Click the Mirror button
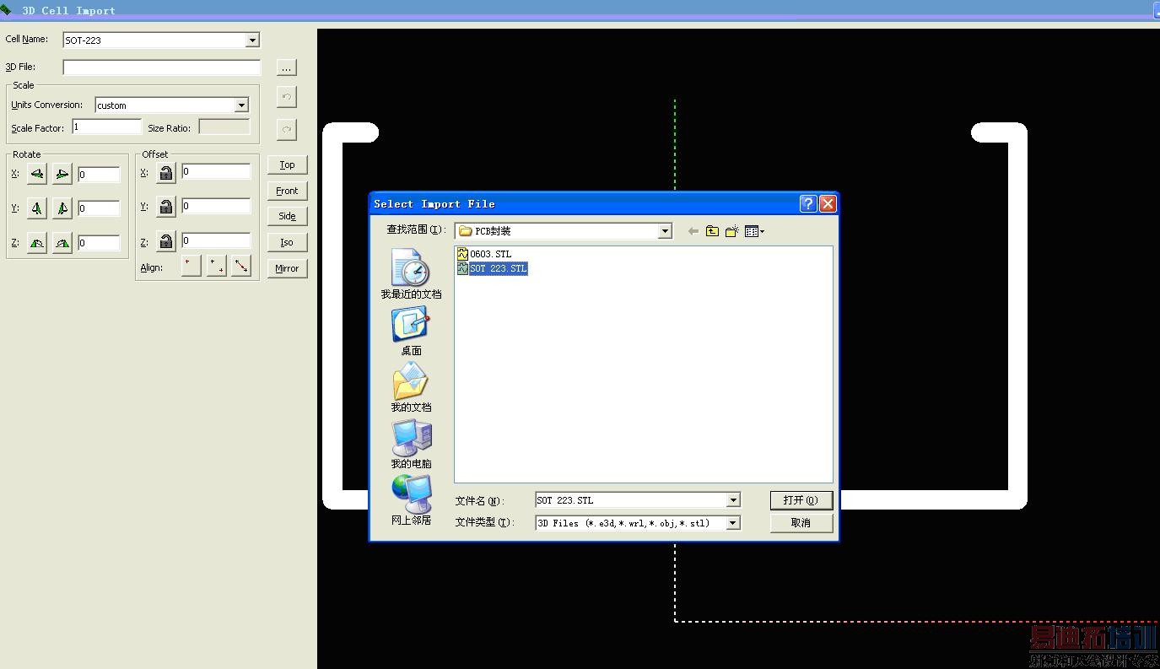Screen dimensions: 1160x669 (x=287, y=268)
